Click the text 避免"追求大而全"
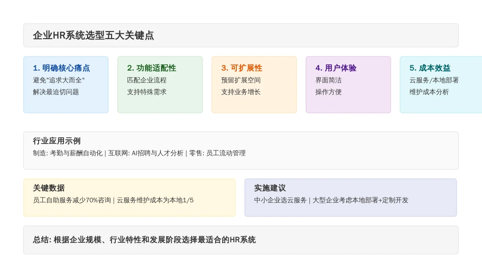 (x=59, y=80)
